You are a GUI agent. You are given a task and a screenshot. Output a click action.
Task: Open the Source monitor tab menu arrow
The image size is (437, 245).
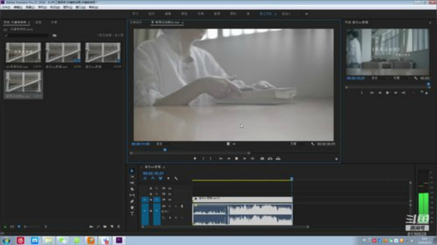click(x=183, y=22)
